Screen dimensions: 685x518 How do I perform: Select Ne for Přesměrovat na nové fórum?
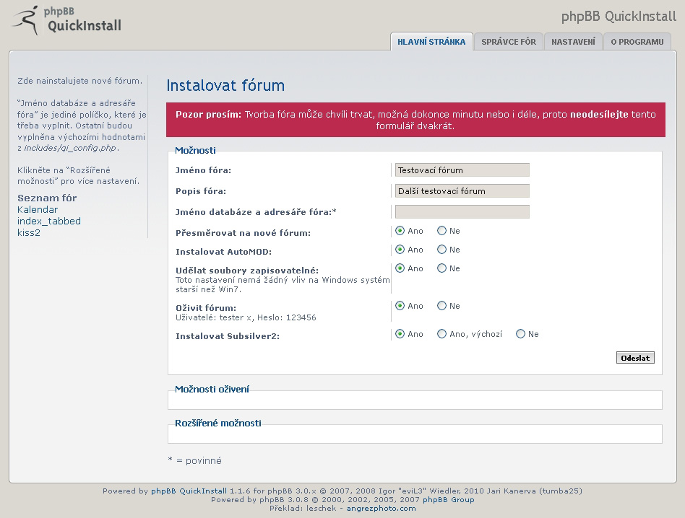tap(441, 231)
